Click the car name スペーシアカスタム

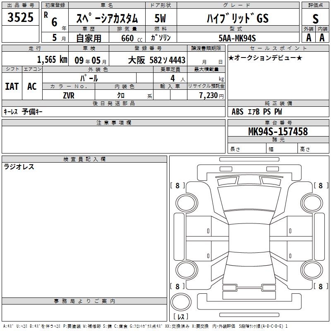(106, 19)
